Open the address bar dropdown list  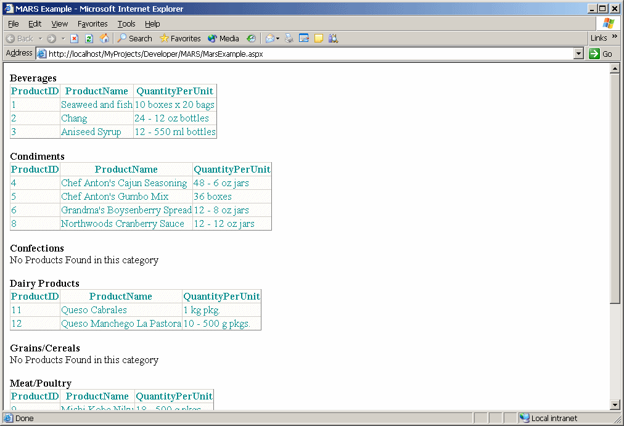click(578, 54)
